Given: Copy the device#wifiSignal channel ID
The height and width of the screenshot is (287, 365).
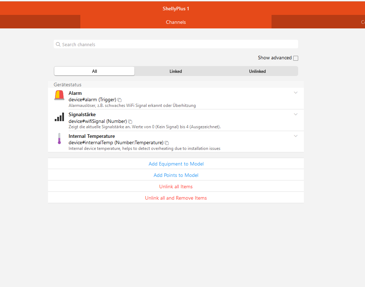Looking at the screenshot, I should (x=130, y=121).
